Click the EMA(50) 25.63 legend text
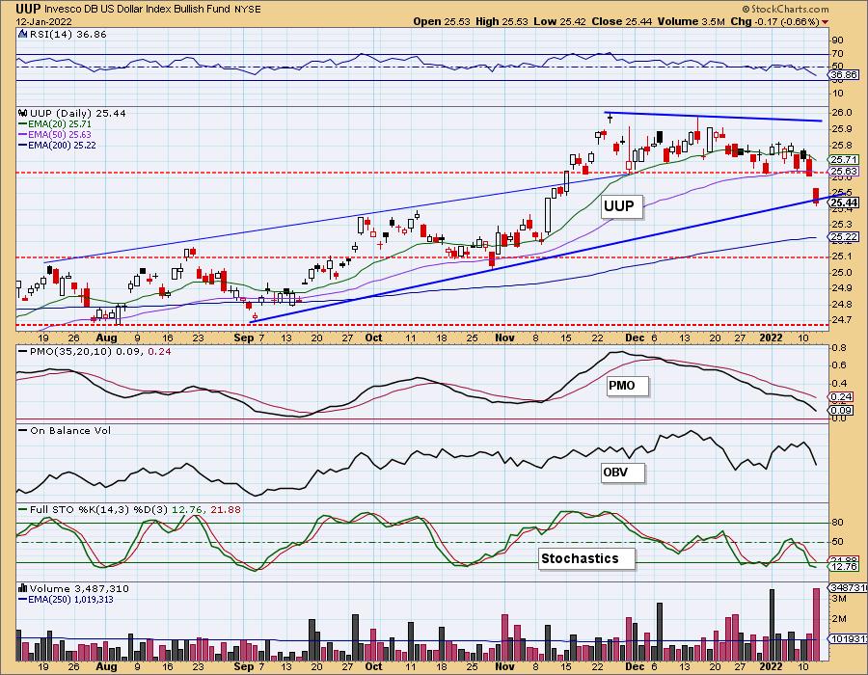Screen dimensions: 868x675 (60, 134)
